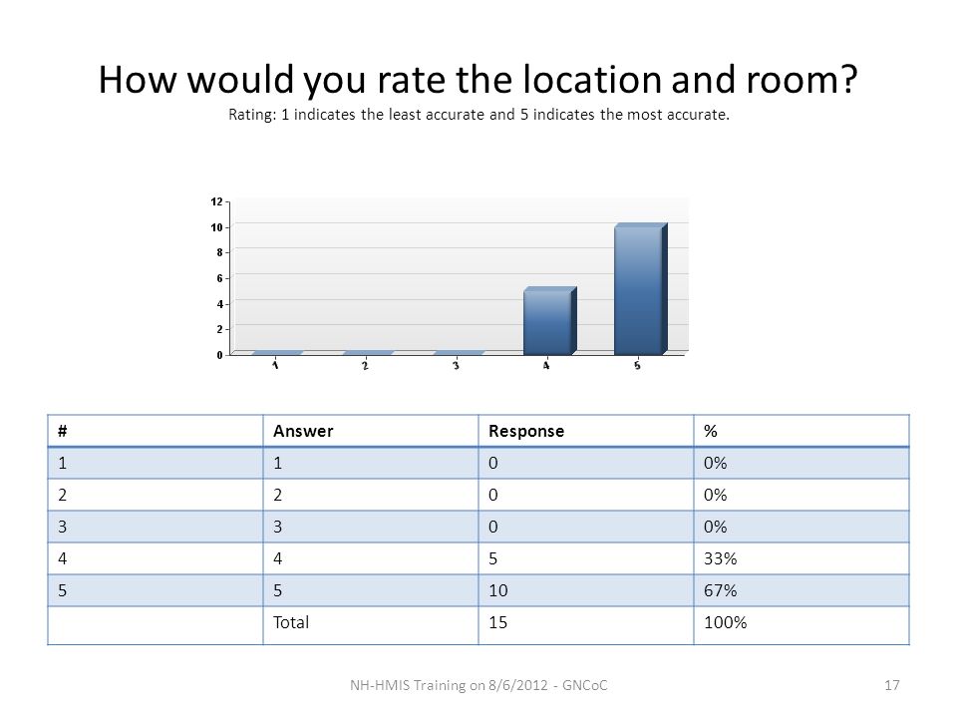Click the tall bar for rating 5
Image resolution: width=957 pixels, height=718 pixels.
[640, 289]
